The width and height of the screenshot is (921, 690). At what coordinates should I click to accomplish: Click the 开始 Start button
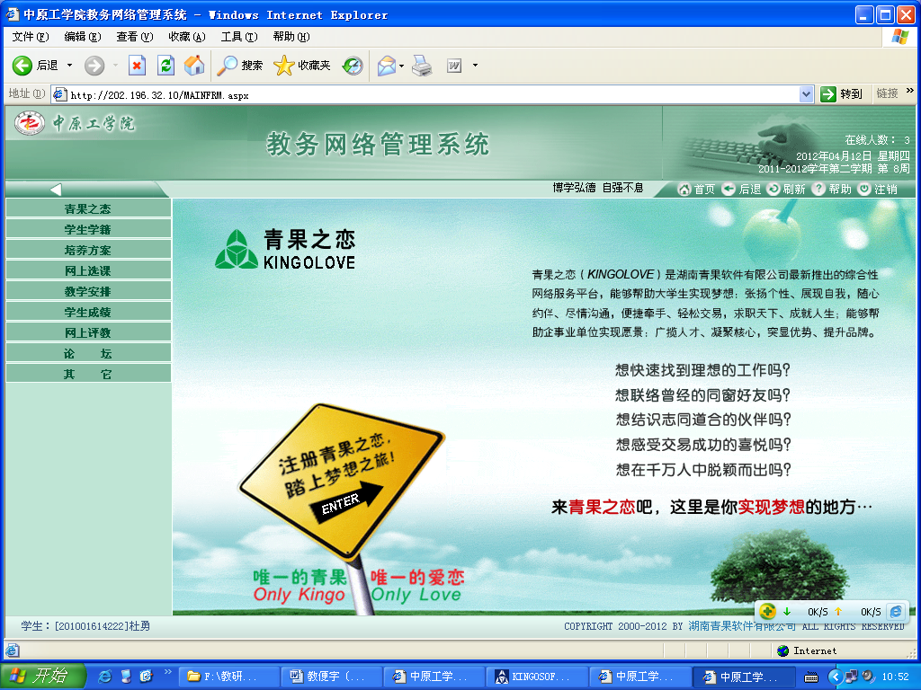coord(42,676)
